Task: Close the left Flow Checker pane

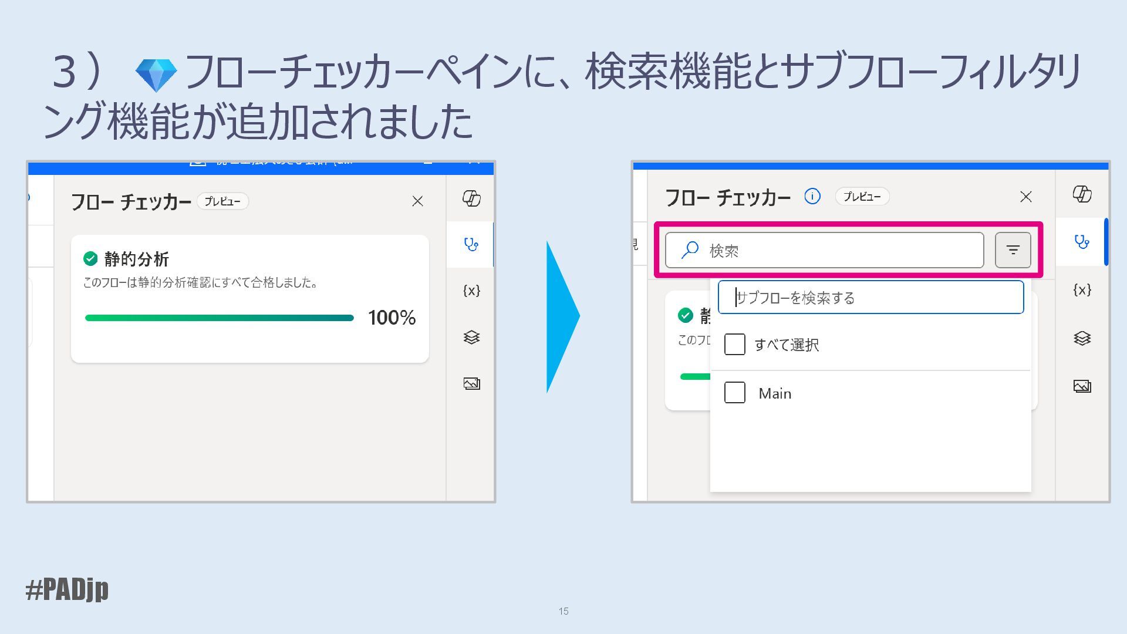Action: (417, 201)
